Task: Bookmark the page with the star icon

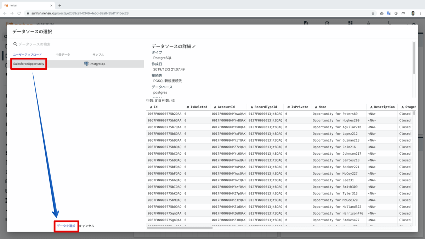Action: pos(373,13)
